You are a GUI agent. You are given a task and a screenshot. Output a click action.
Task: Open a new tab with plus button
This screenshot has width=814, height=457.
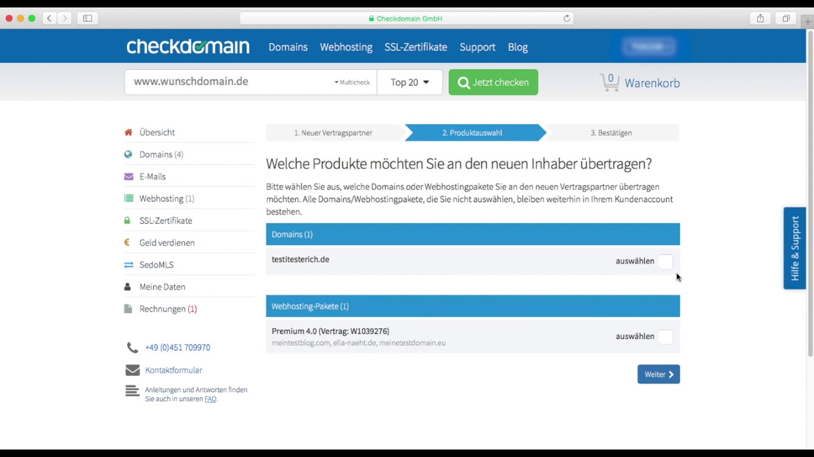coord(808,21)
